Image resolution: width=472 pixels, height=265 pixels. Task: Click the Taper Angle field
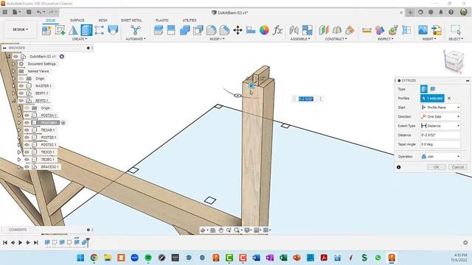point(440,144)
